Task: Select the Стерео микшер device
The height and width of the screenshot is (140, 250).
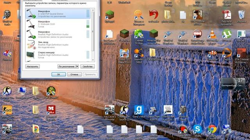Action: click(58, 55)
